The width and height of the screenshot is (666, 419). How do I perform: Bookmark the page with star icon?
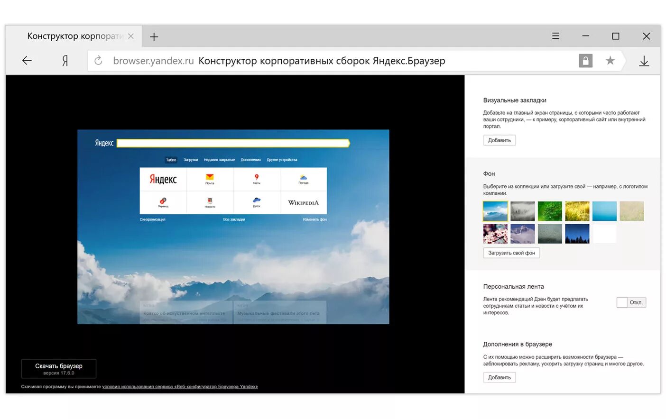point(610,61)
